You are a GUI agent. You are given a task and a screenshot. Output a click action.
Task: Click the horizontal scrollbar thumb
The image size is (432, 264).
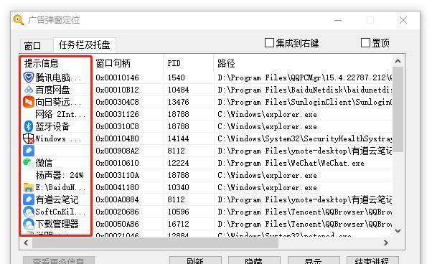pos(156,242)
